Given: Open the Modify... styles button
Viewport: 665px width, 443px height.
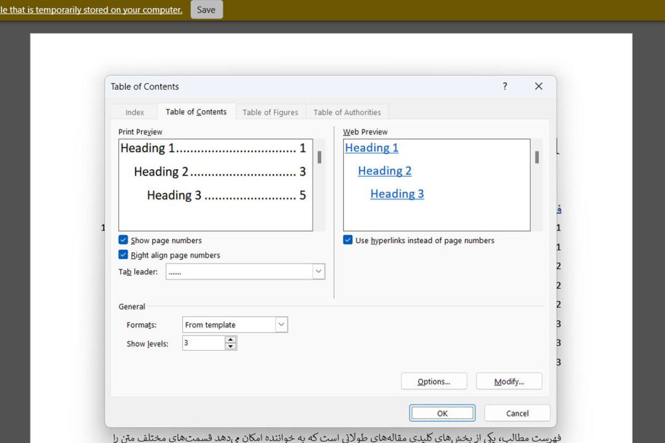Looking at the screenshot, I should (x=509, y=381).
